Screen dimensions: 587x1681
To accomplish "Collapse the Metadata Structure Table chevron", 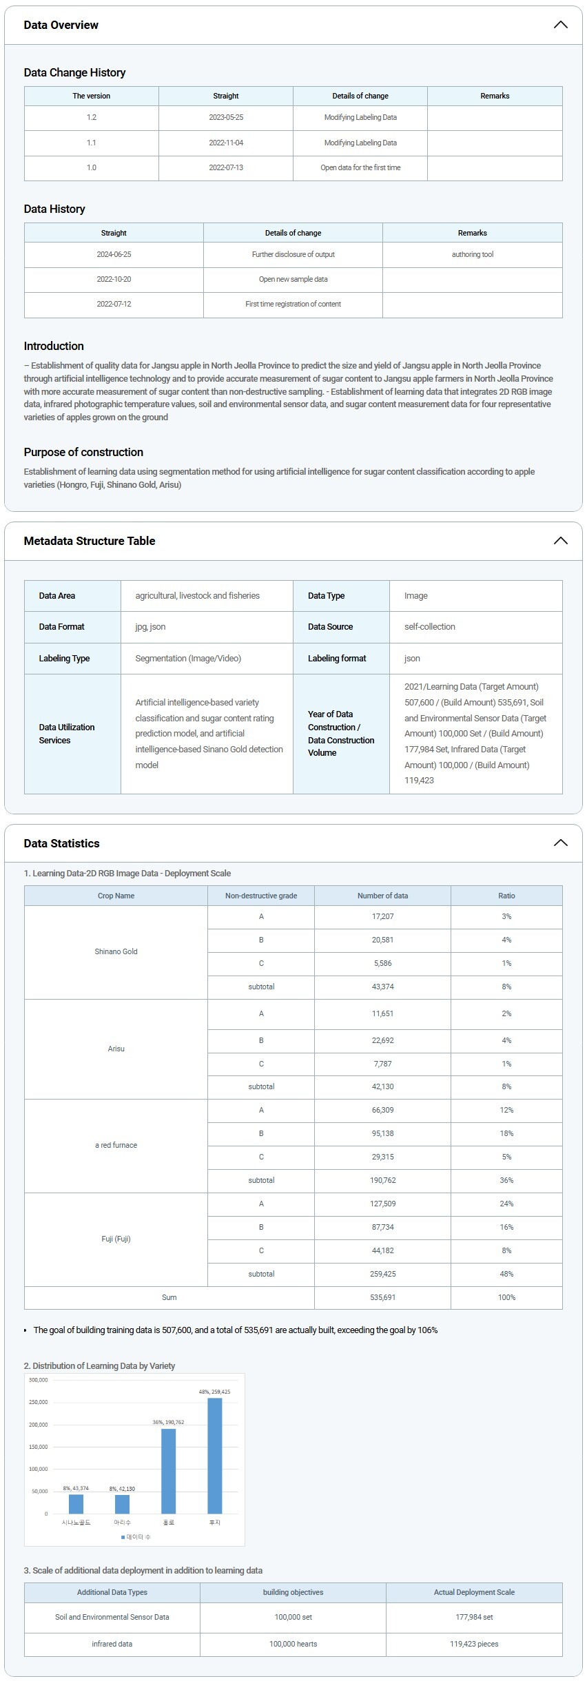I will (560, 541).
